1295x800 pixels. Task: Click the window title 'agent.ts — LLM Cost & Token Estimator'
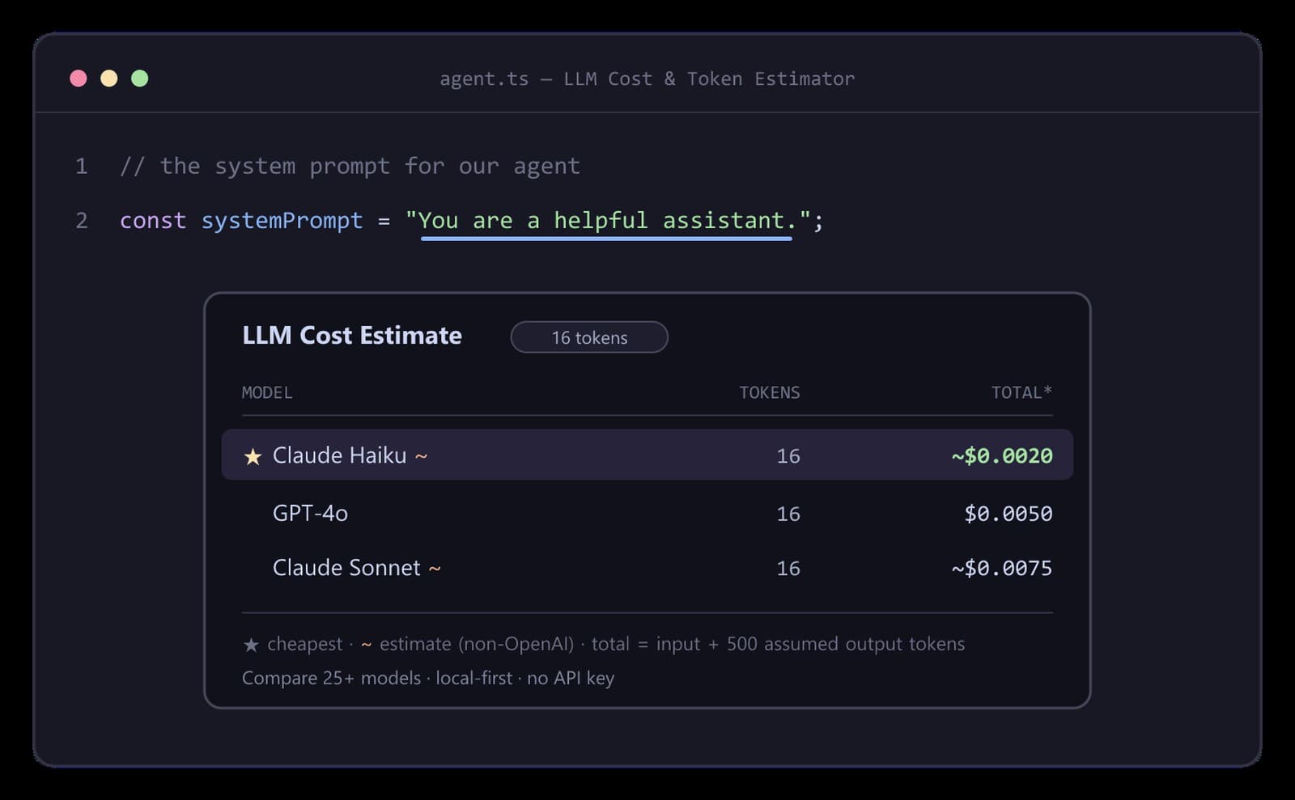coord(647,78)
